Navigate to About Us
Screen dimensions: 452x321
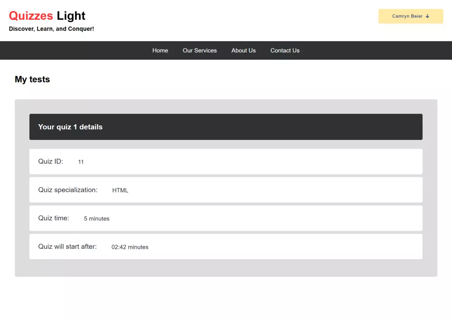click(244, 51)
